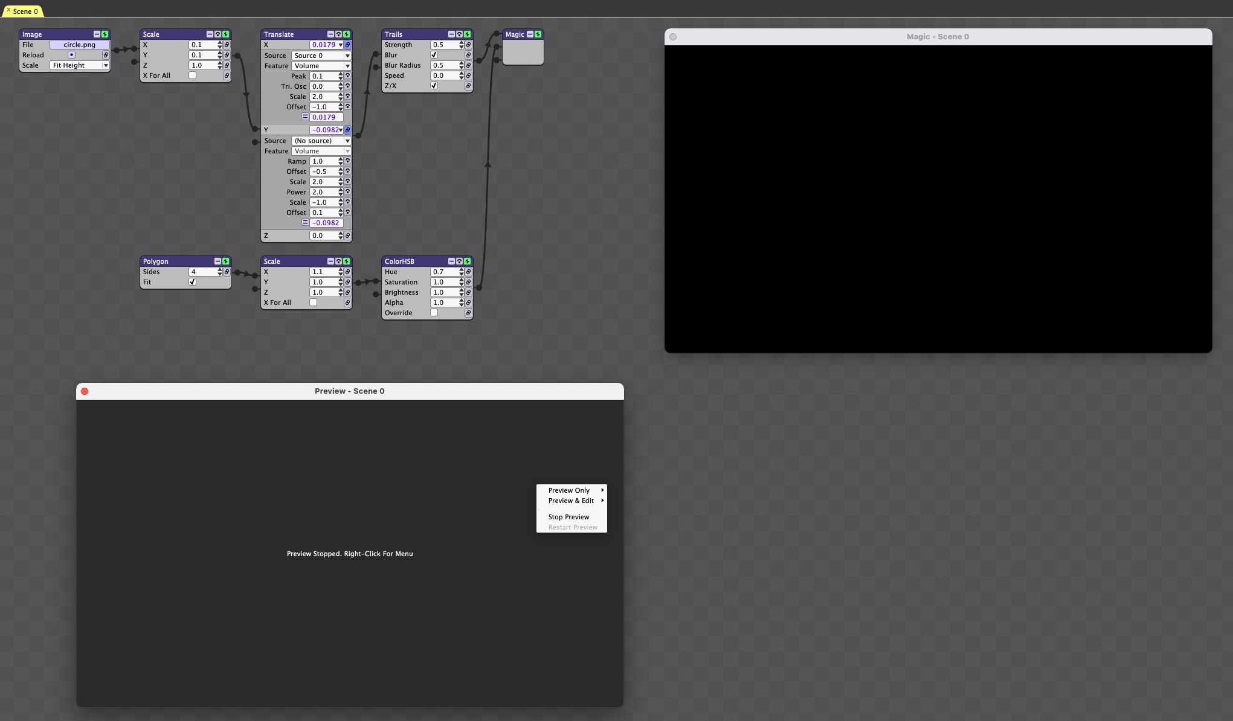The image size is (1233, 721).
Task: Click link icon beside Translate Z value
Action: pos(347,236)
